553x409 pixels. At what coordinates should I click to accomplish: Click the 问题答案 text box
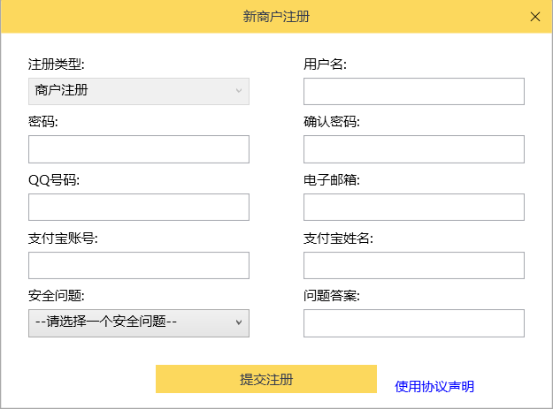[413, 323]
